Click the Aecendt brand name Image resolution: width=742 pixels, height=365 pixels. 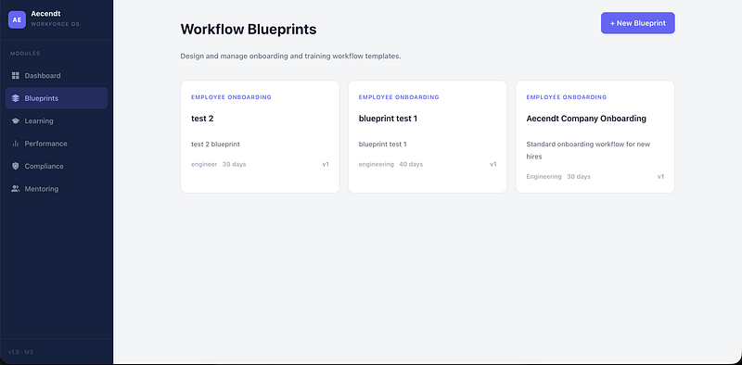(45, 14)
